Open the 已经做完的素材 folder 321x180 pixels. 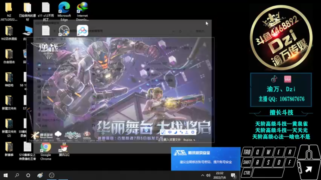27,11
